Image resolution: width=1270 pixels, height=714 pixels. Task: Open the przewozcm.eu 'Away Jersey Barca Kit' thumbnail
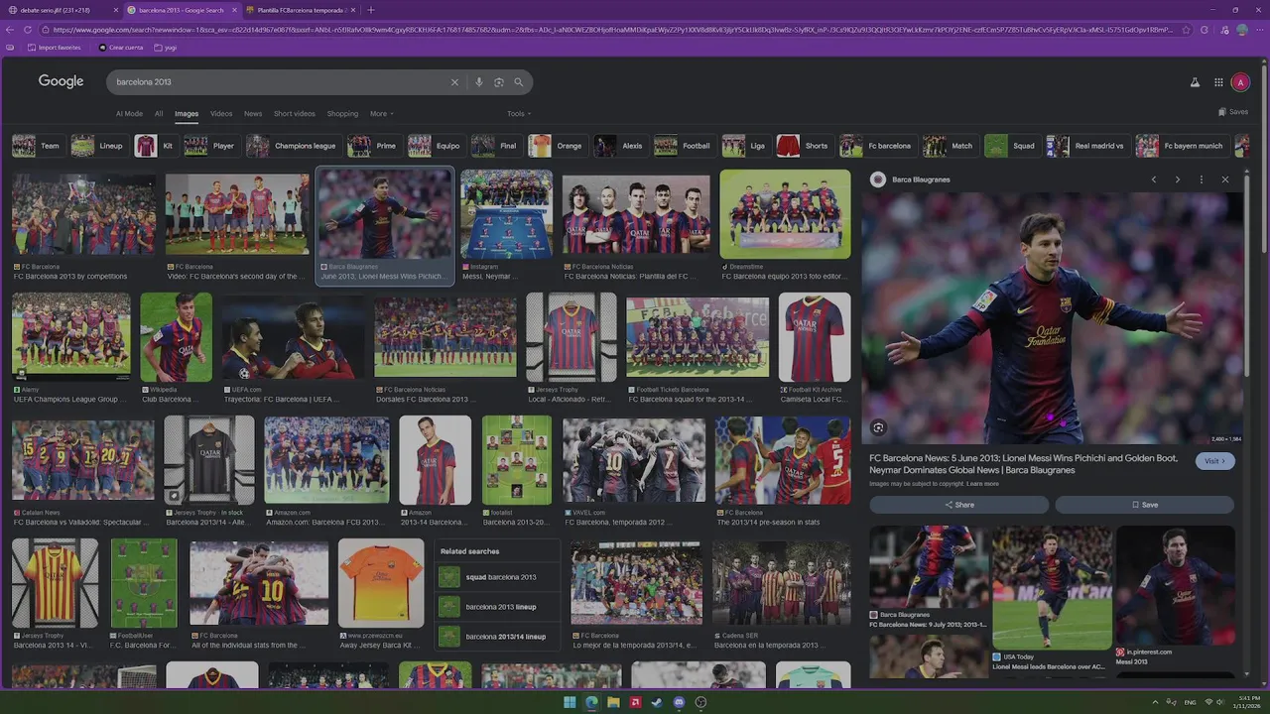(x=381, y=583)
